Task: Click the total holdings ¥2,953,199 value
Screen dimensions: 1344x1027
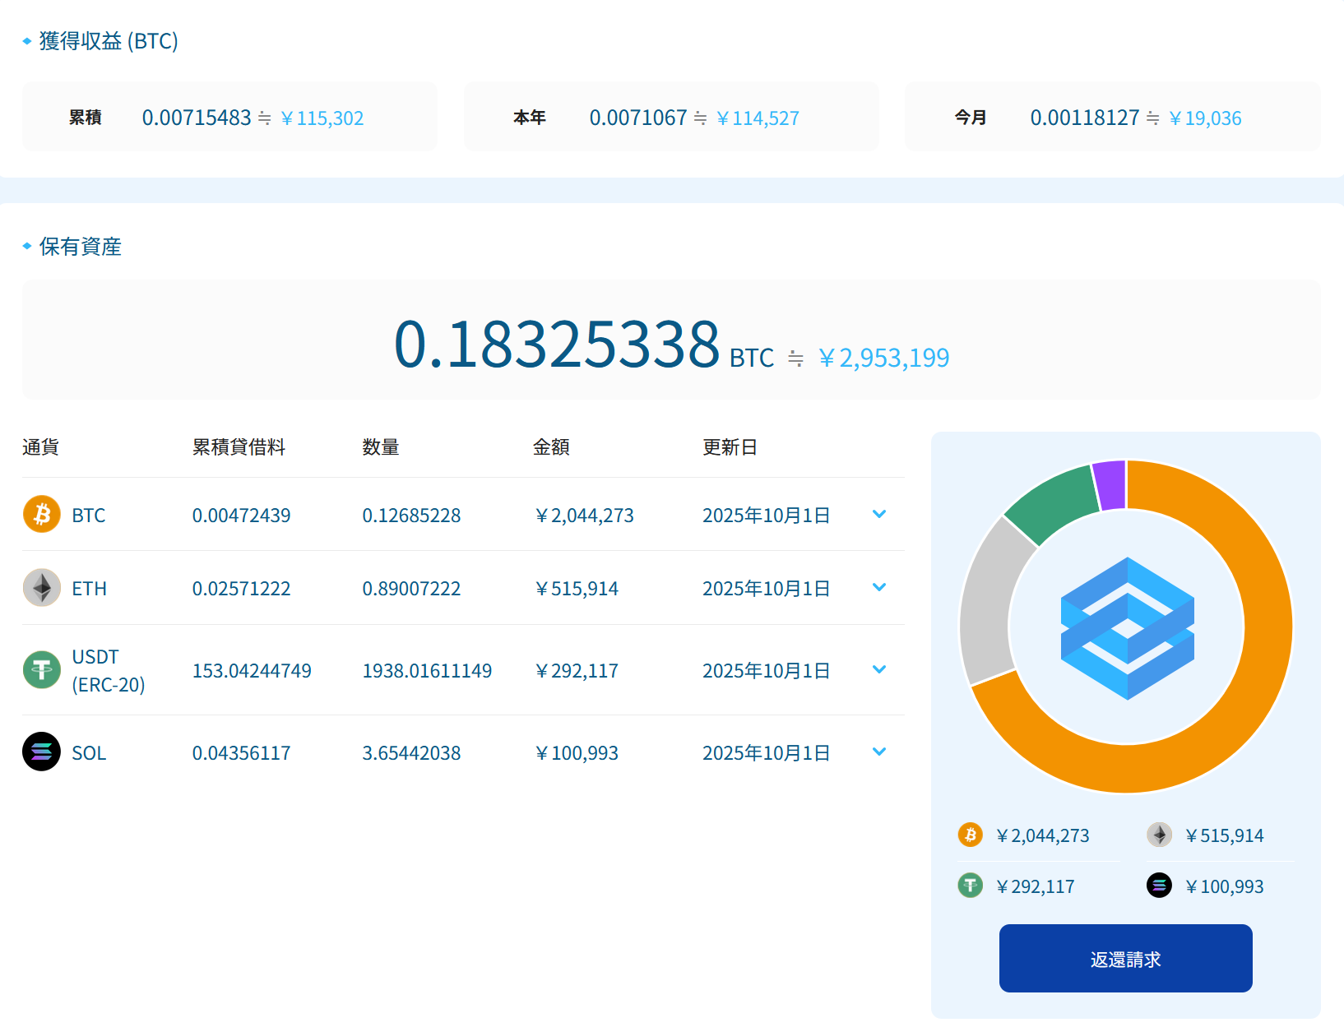Action: point(884,359)
